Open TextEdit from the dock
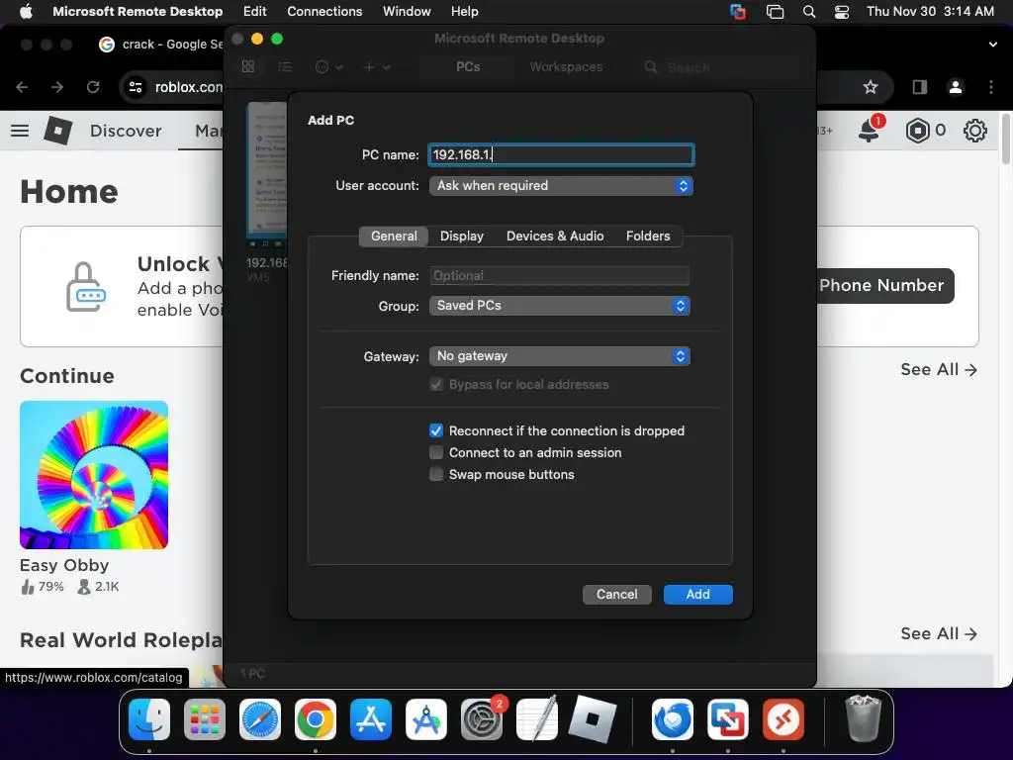This screenshot has width=1013, height=760. 537,719
